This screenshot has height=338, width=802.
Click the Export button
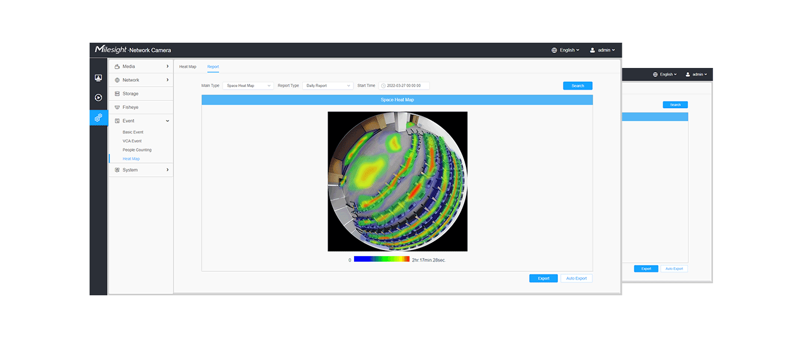pos(543,278)
